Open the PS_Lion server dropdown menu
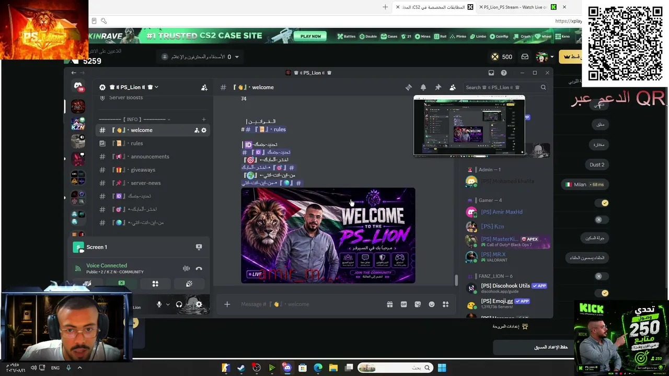669x376 pixels. [x=133, y=87]
